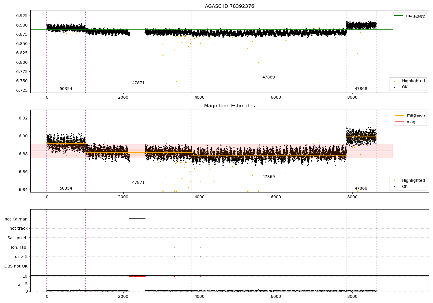Click the Magnitude Estimates subplot title
433x303 pixels.
pyautogui.click(x=229, y=106)
